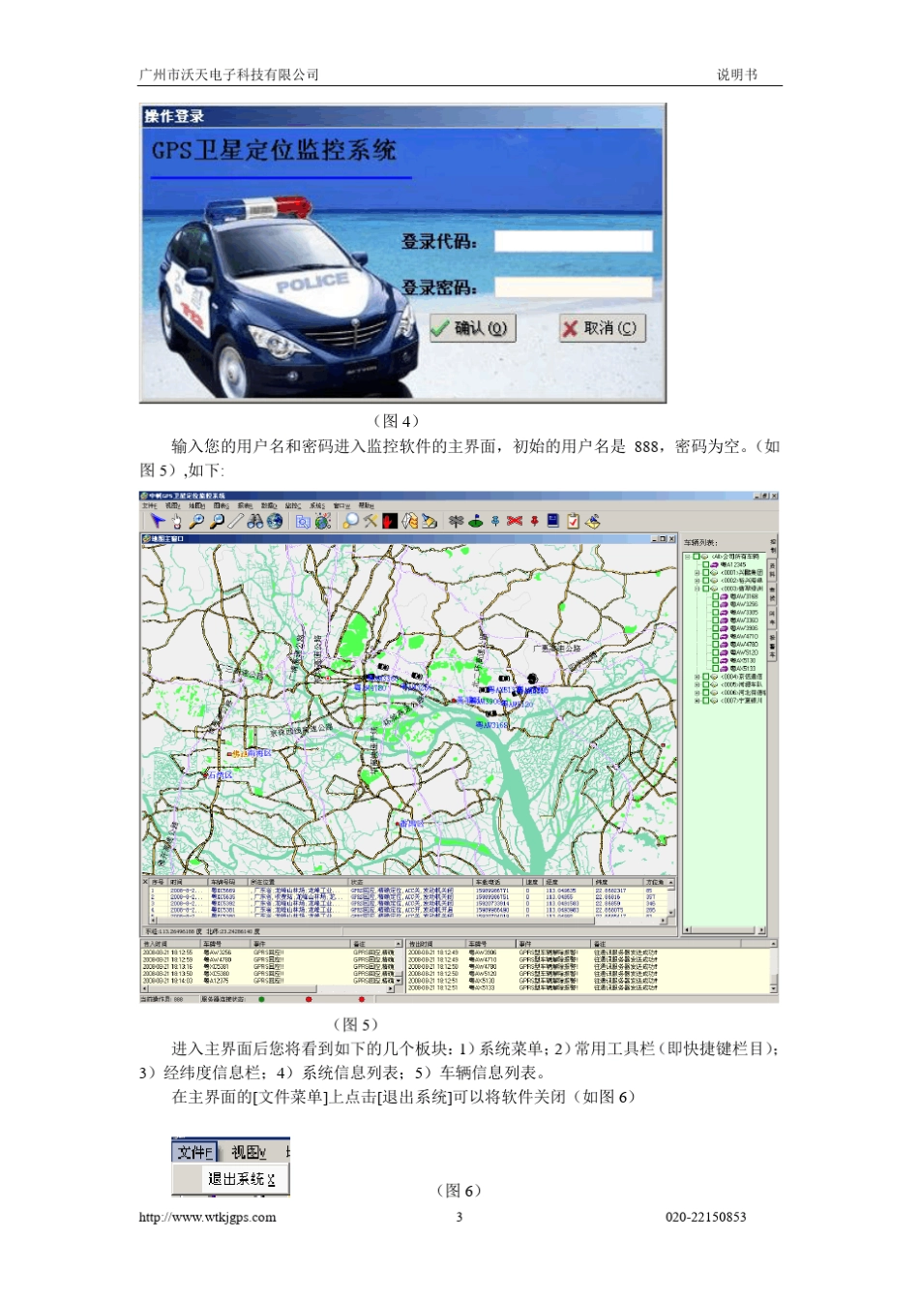Image resolution: width=919 pixels, height=1301 pixels.
Task: Click the last toolbar eraser icon
Action: 592,521
